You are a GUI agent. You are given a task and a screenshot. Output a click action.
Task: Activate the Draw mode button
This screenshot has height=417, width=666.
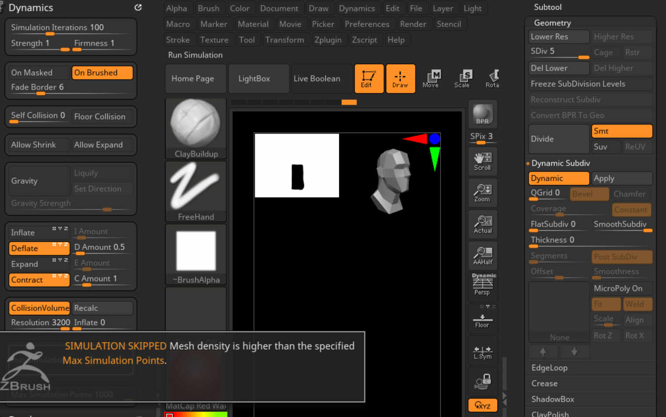click(400, 79)
